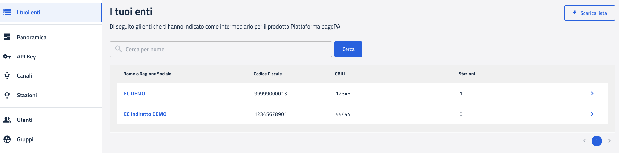This screenshot has height=153, width=619.
Task: Click the API Key key icon
Action: [7, 57]
